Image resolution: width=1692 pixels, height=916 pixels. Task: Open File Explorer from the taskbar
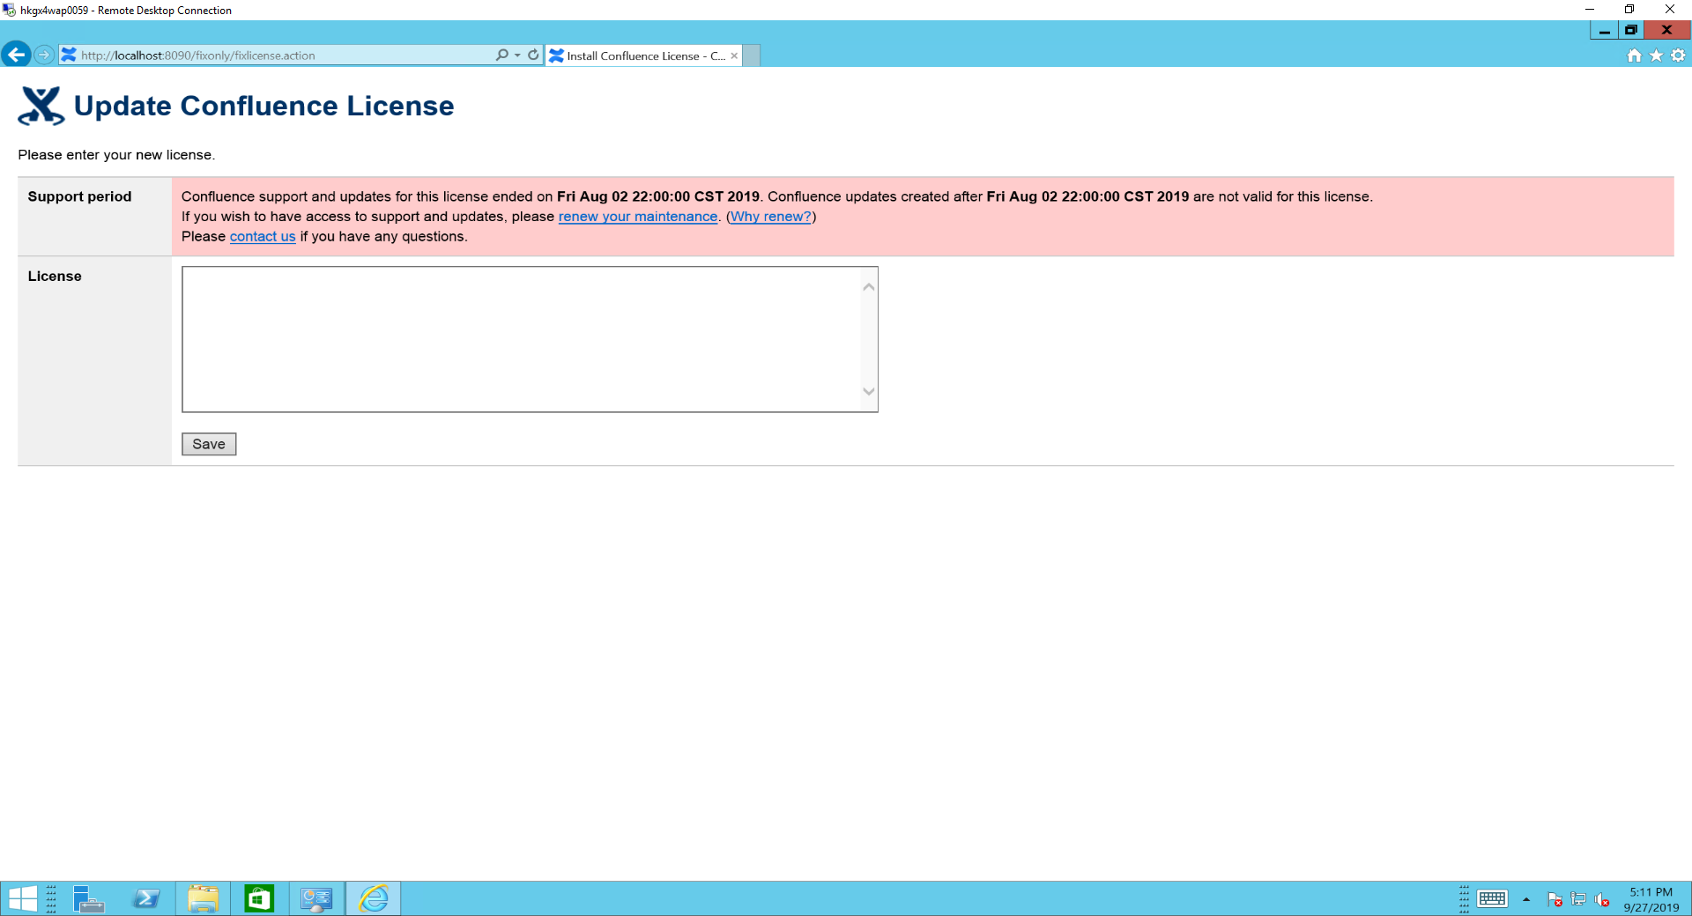click(x=203, y=898)
